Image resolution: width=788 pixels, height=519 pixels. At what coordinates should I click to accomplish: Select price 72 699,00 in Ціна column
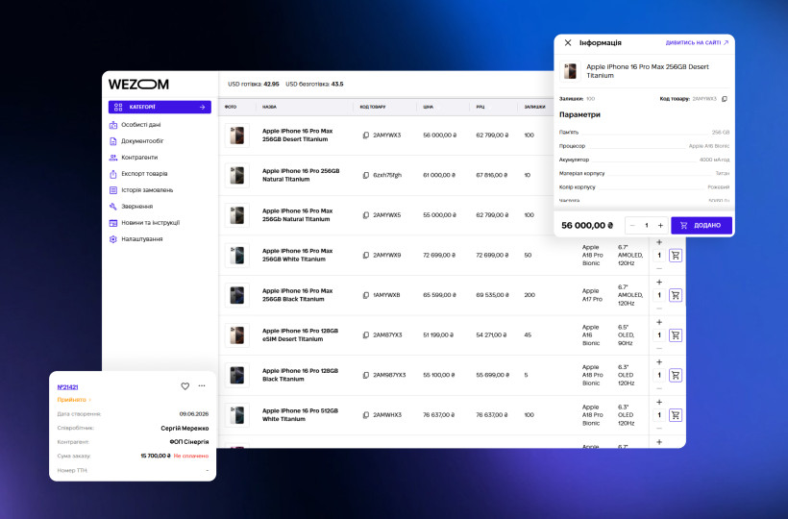point(439,256)
